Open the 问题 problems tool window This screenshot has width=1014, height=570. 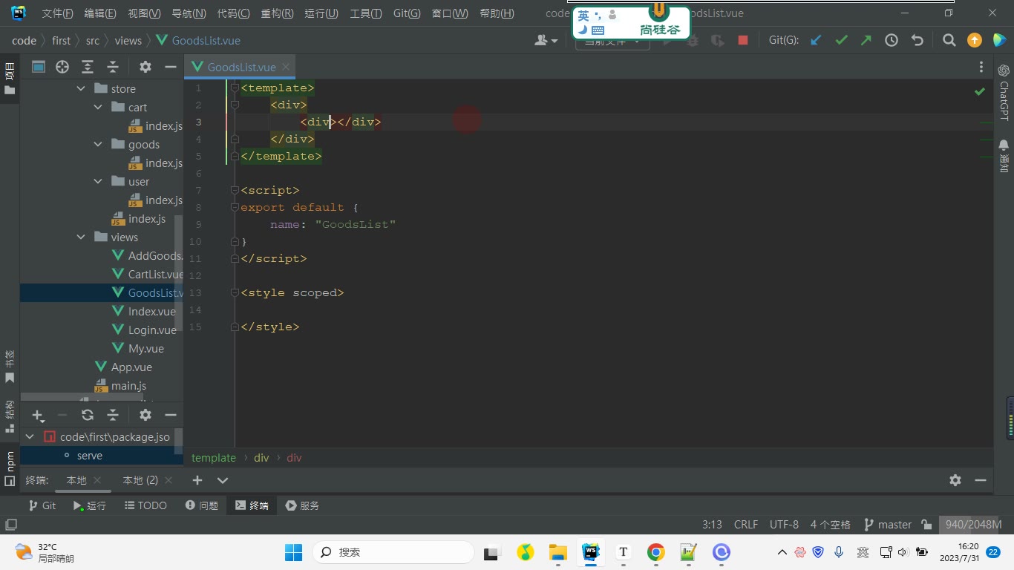[x=202, y=505]
